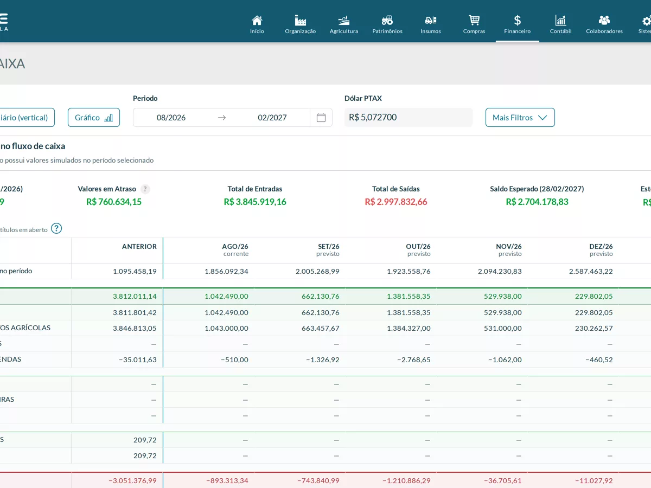Click the cell value 2.005.268,99
The width and height of the screenshot is (651, 488).
click(x=317, y=271)
